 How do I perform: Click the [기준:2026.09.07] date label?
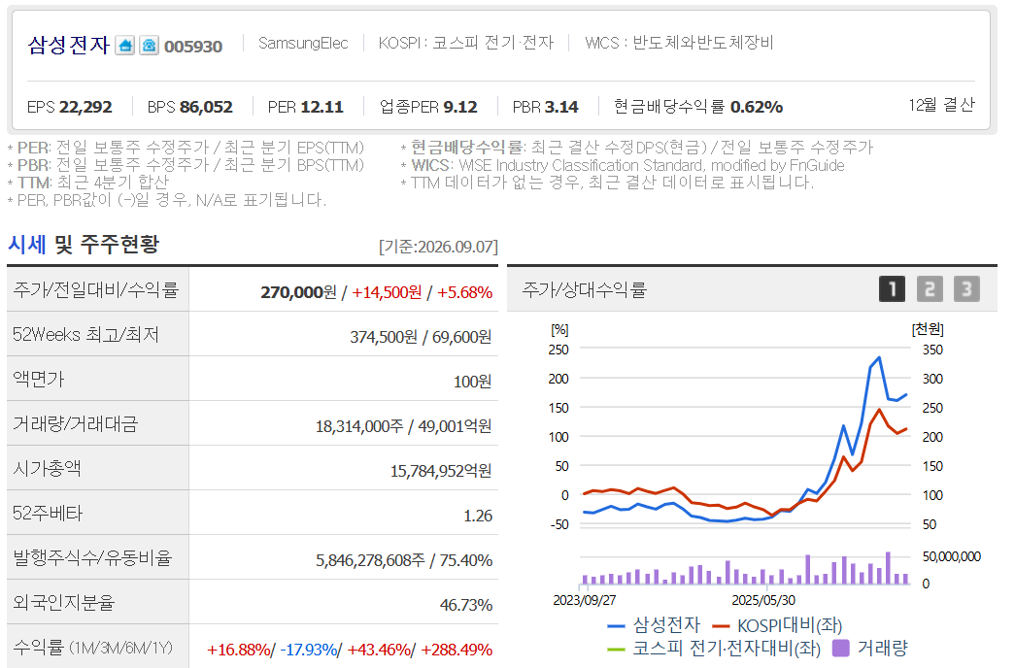[438, 247]
